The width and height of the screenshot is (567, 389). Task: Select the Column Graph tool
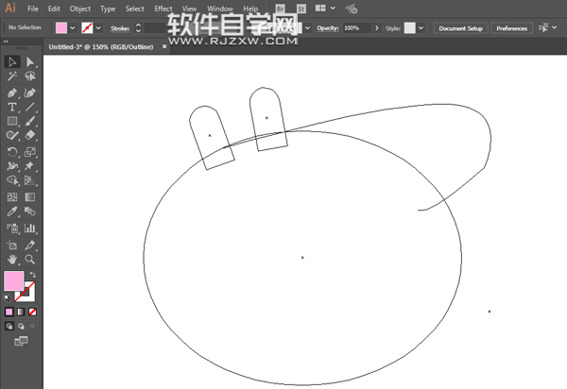[30, 228]
